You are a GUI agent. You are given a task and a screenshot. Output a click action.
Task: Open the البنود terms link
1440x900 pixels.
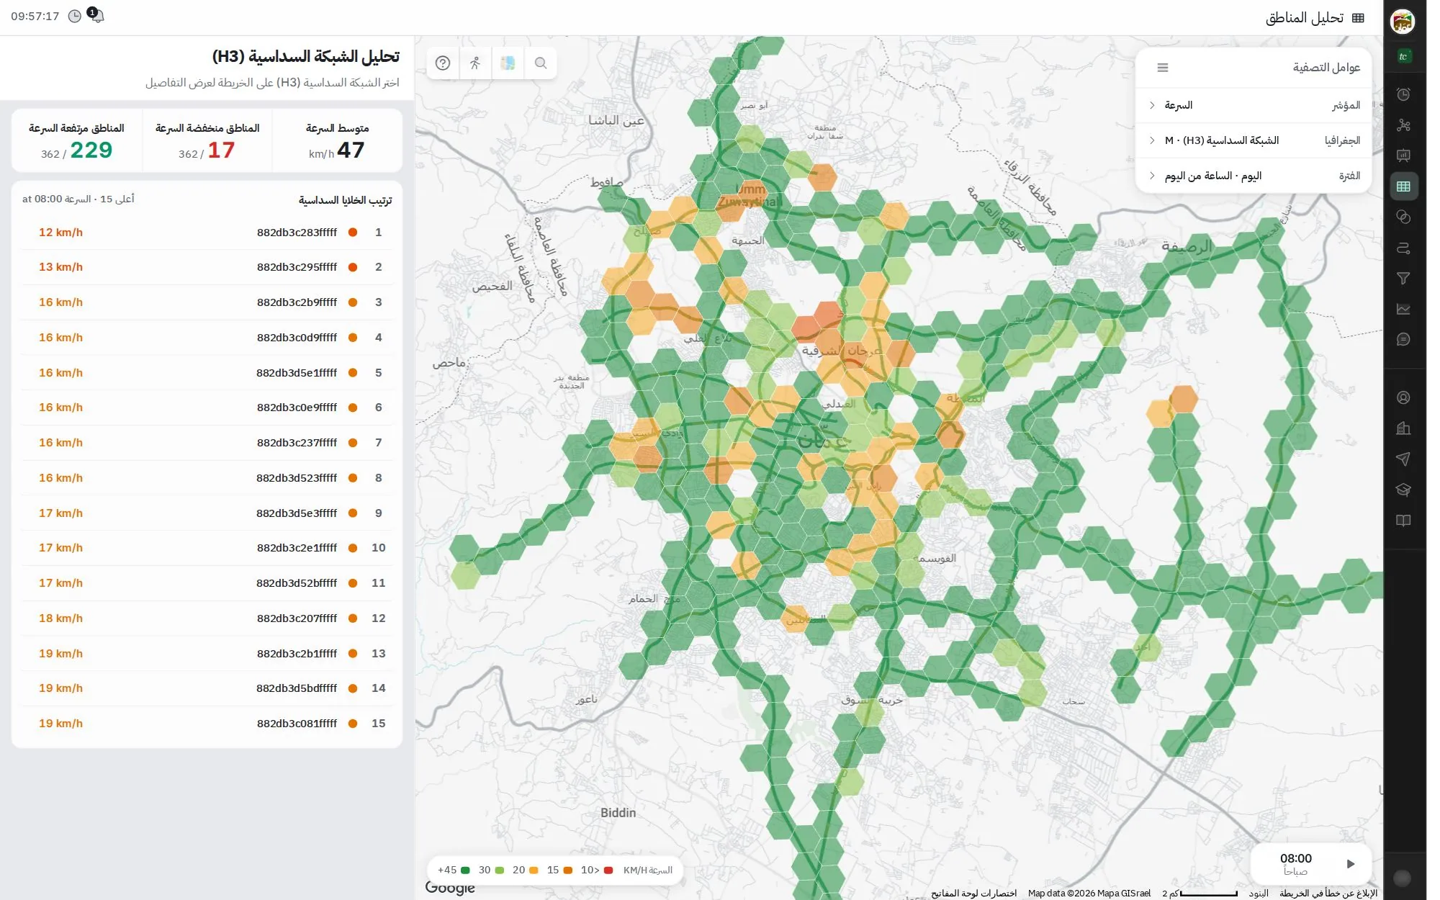click(x=1259, y=894)
